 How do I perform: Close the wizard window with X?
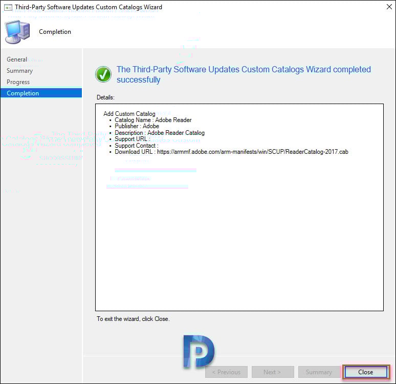point(389,7)
